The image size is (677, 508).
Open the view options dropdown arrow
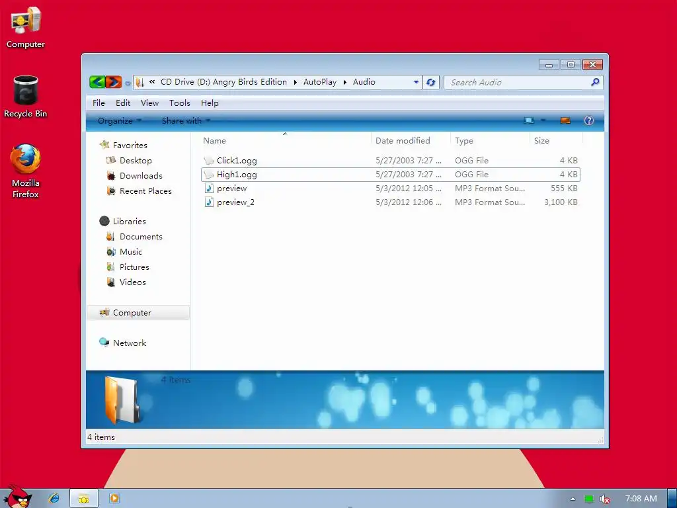543,120
